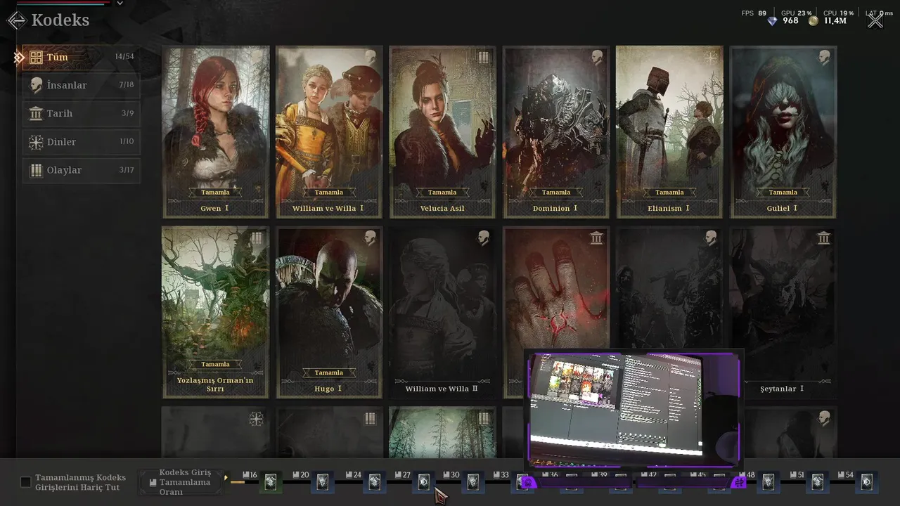Open the Şeytanlar I codex card
This screenshot has height=506, width=900.
click(783, 313)
